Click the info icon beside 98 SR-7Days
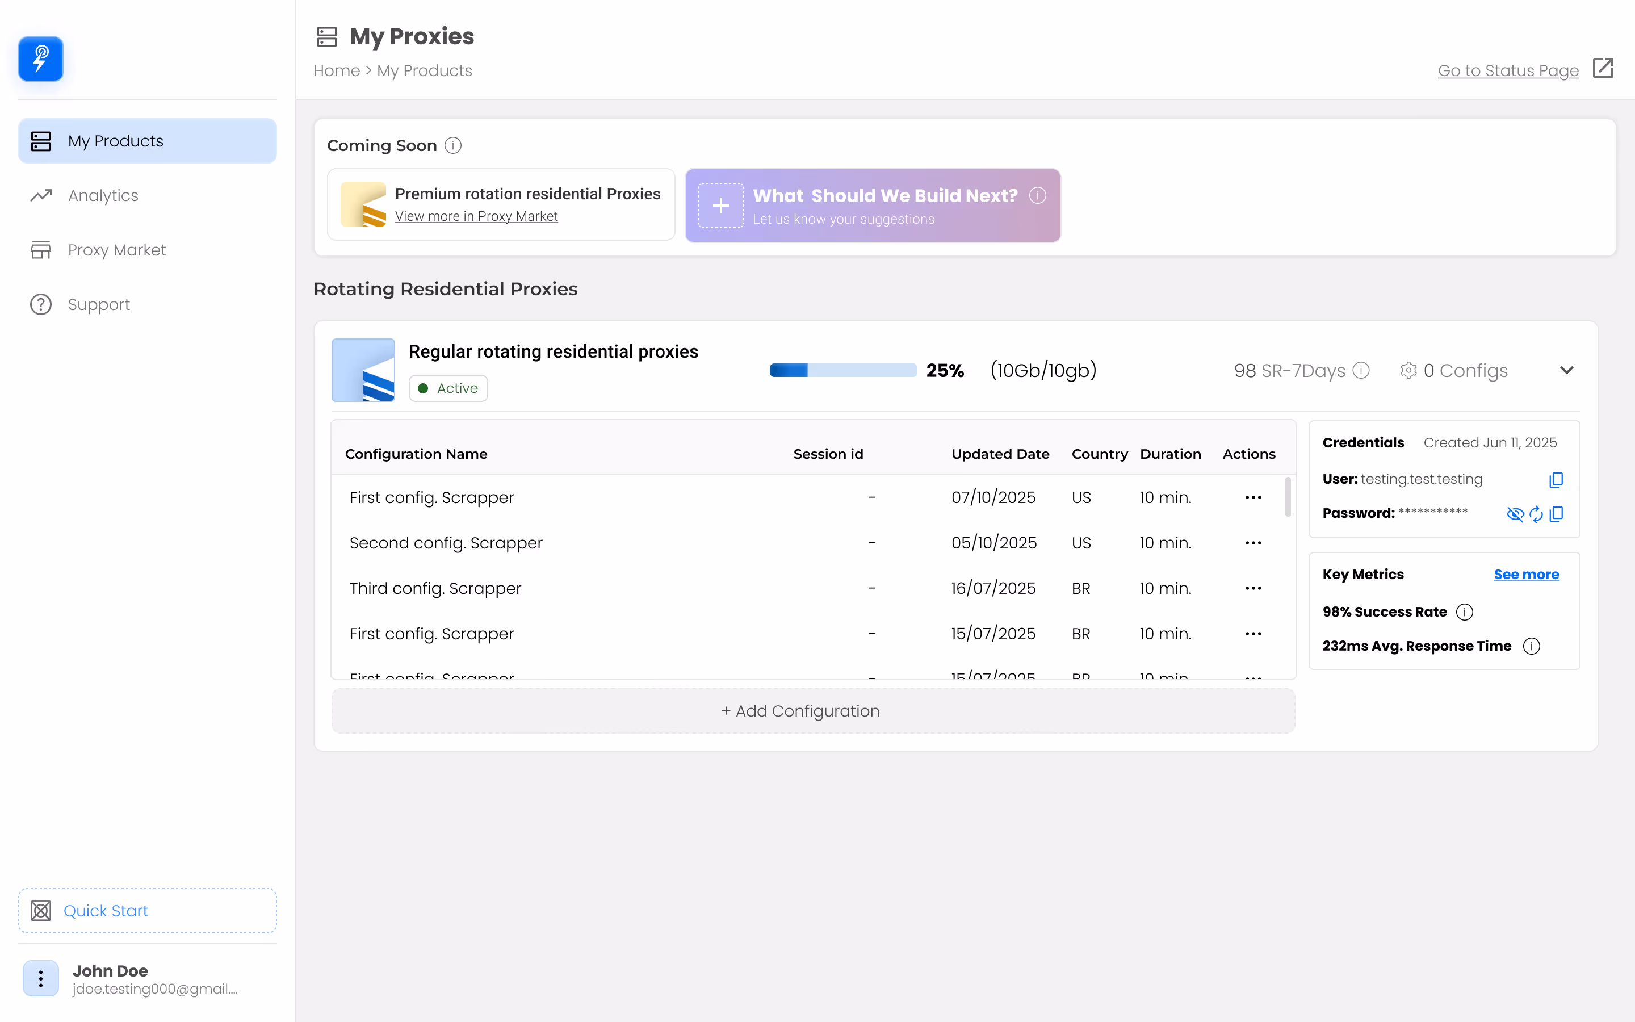The width and height of the screenshot is (1635, 1022). coord(1361,370)
